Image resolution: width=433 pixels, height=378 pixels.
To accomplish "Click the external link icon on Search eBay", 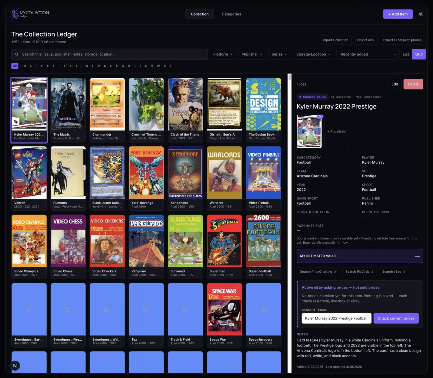I will (x=404, y=272).
